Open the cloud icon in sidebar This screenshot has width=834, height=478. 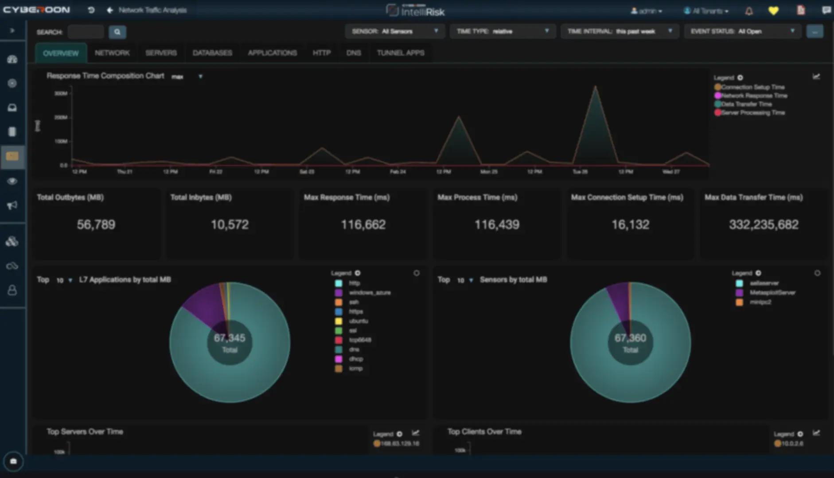pyautogui.click(x=12, y=266)
